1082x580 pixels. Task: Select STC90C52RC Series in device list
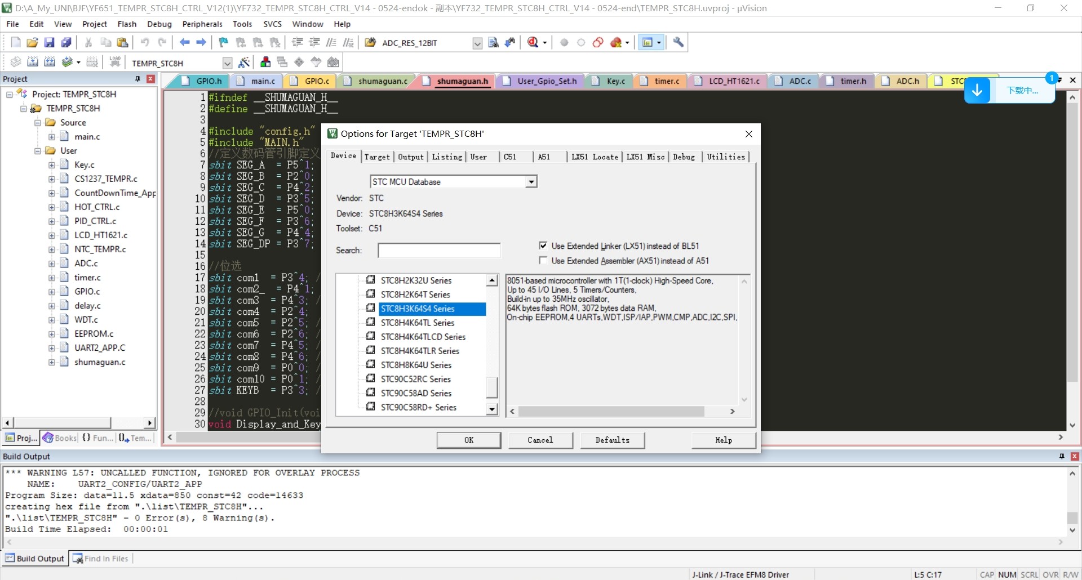point(415,379)
